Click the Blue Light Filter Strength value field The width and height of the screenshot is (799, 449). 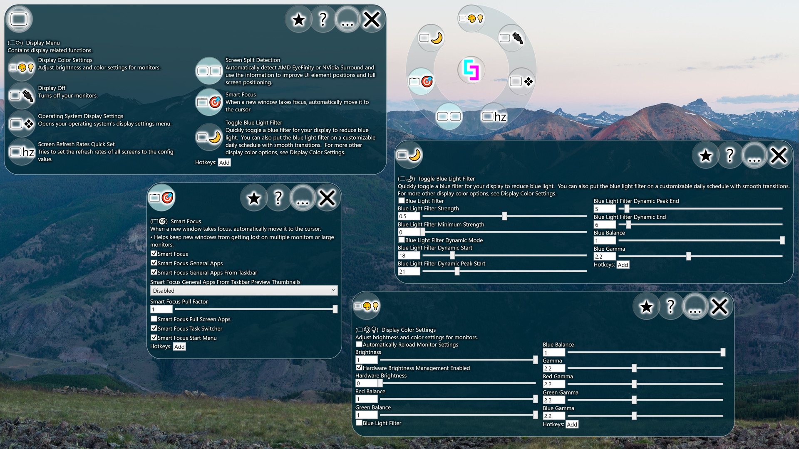click(409, 216)
